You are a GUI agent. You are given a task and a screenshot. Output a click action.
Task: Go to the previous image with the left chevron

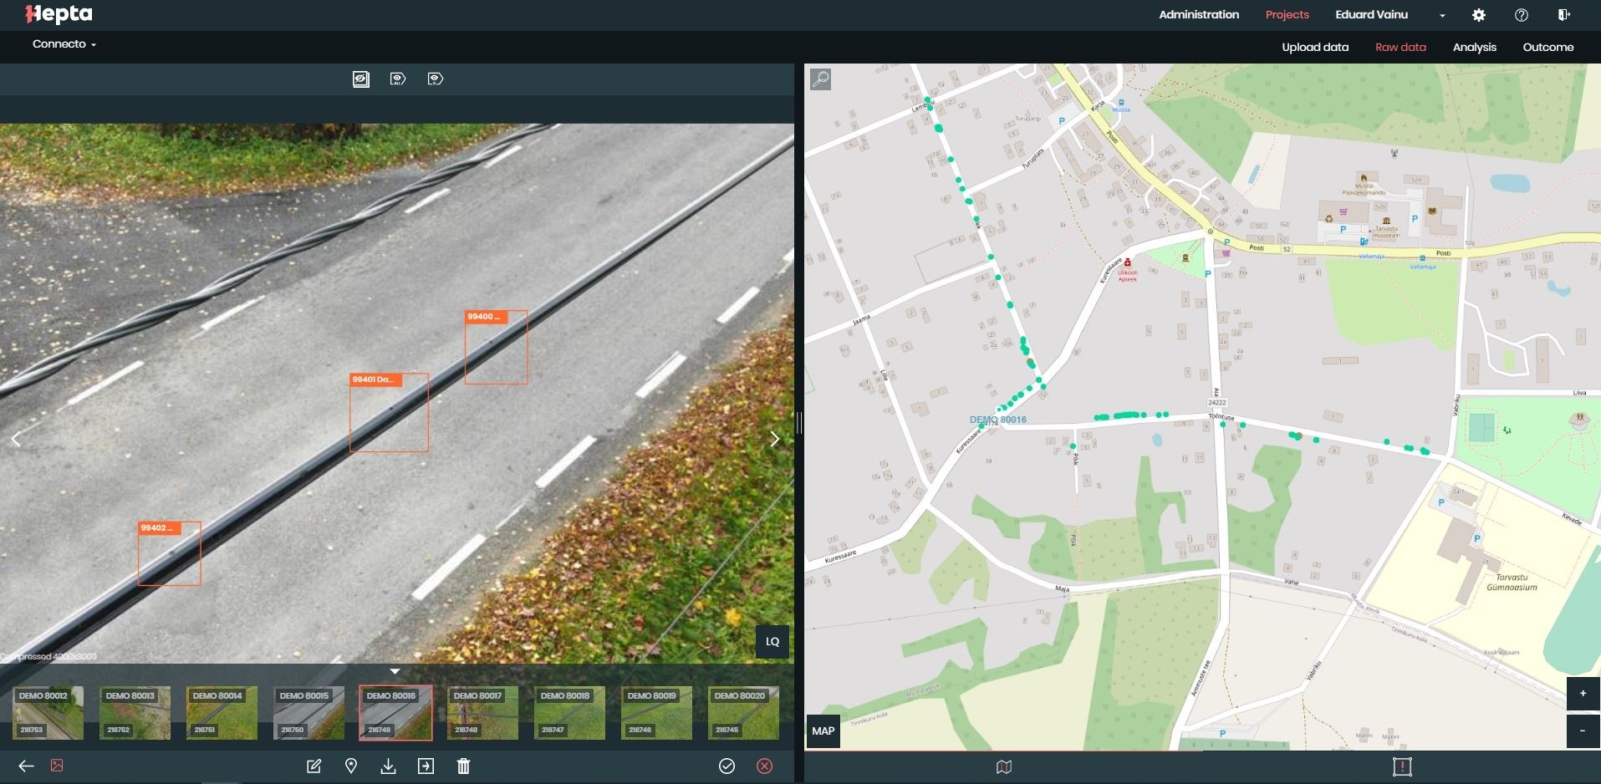tap(16, 439)
